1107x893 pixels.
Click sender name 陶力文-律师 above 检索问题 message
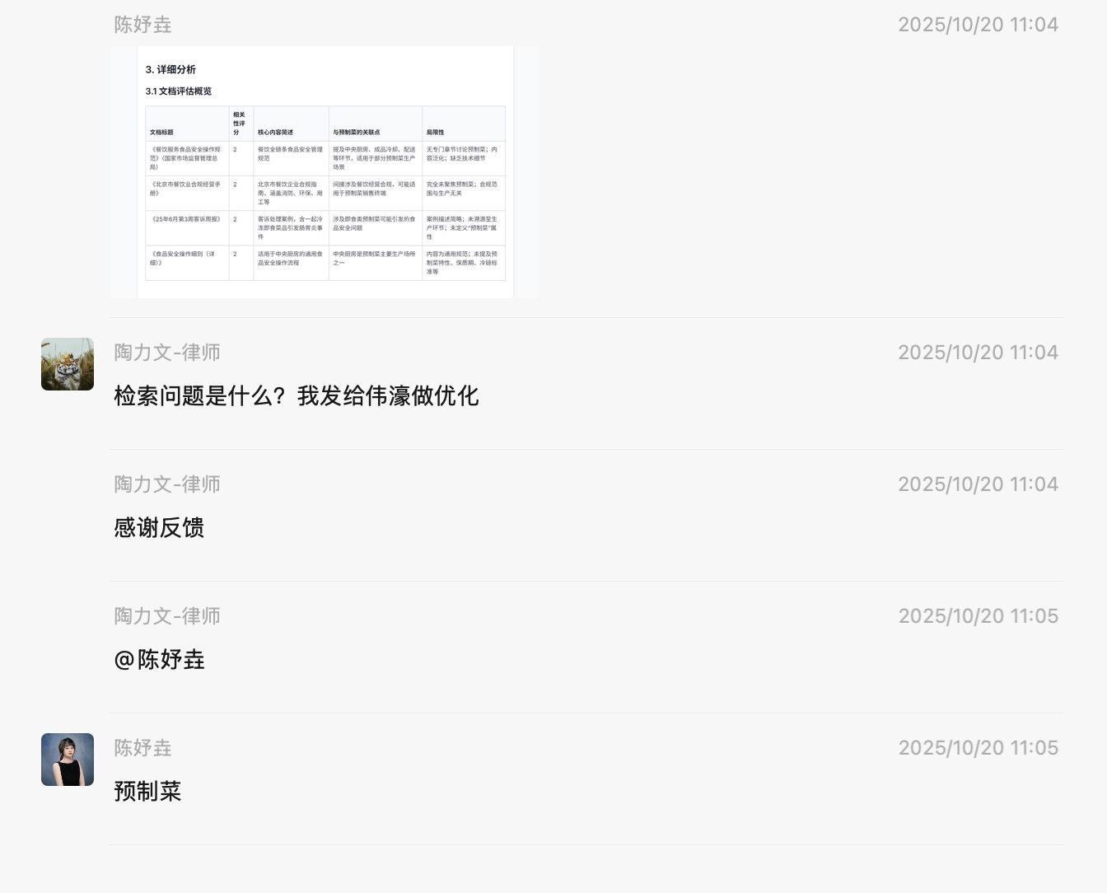[167, 353]
